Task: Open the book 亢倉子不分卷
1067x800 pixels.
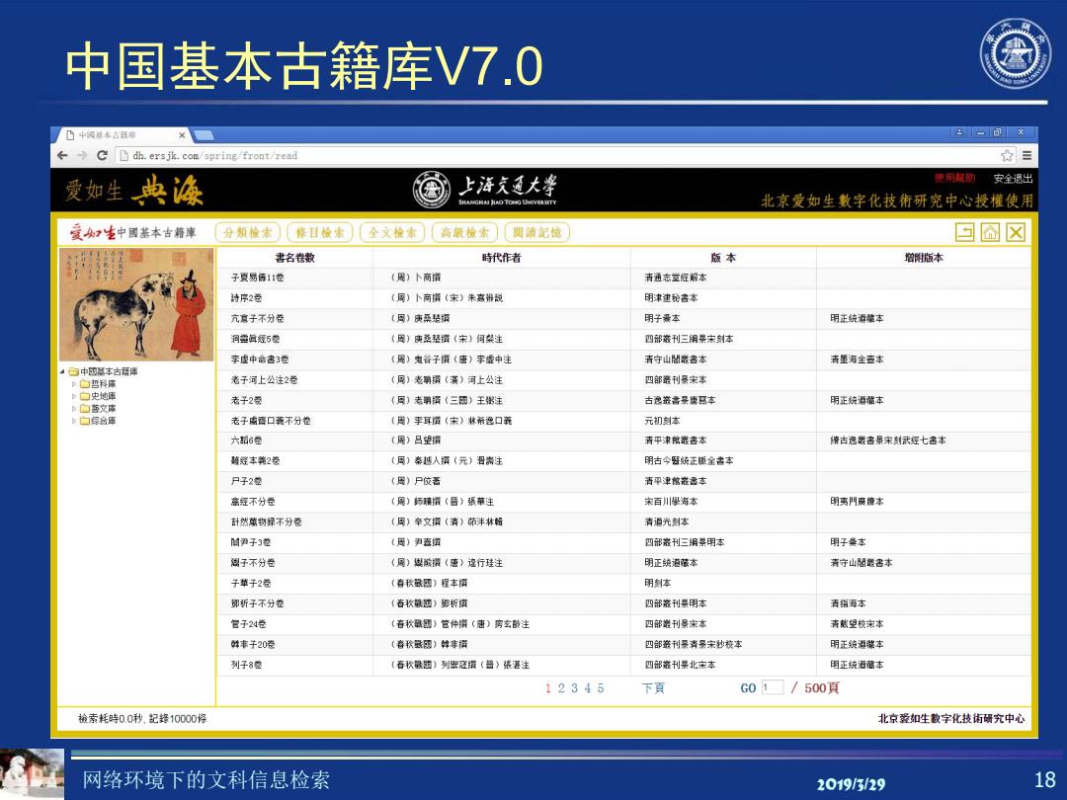Action: (x=257, y=318)
